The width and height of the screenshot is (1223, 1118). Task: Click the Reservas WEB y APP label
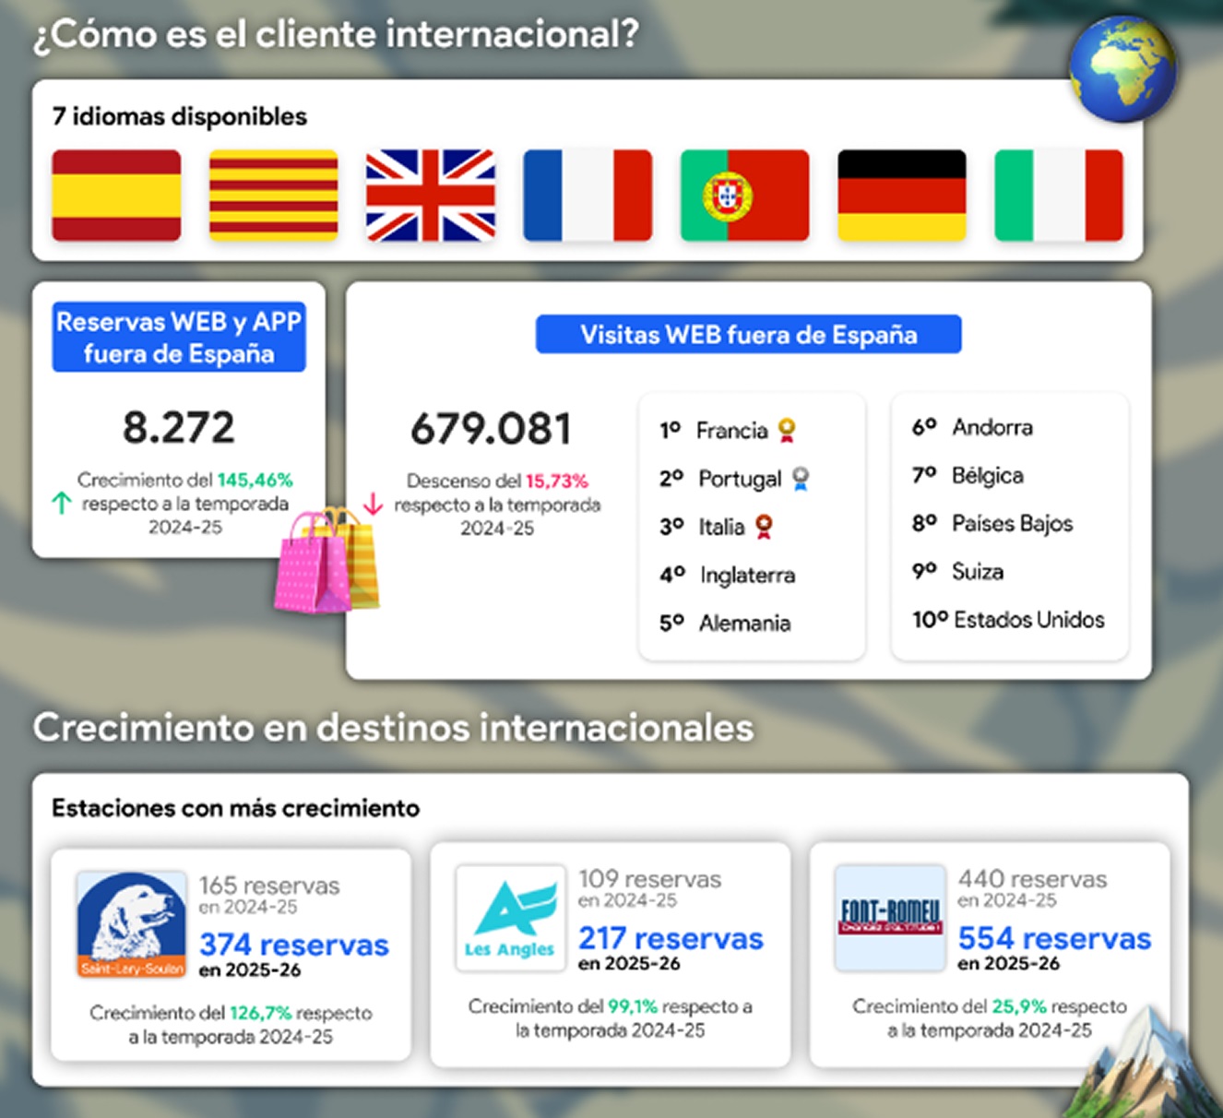coord(179,338)
